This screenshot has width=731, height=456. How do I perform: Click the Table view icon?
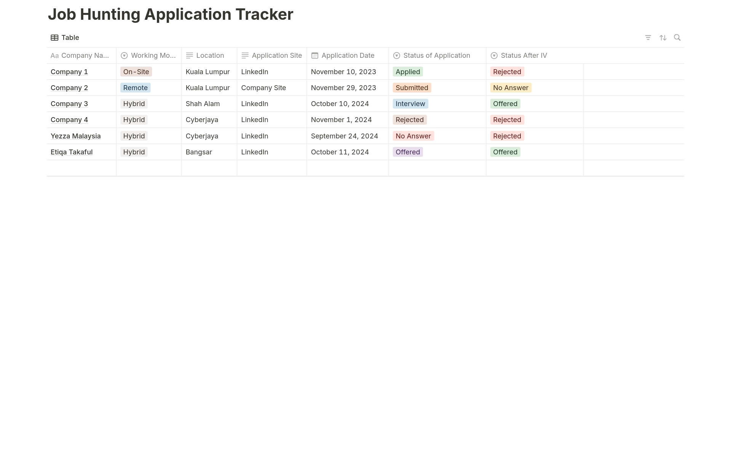click(54, 38)
